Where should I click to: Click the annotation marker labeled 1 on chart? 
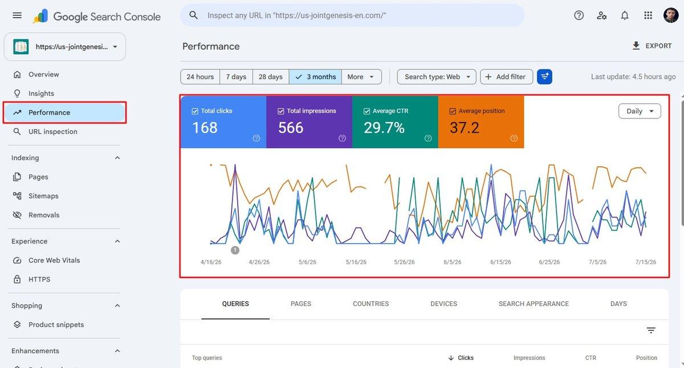point(235,250)
